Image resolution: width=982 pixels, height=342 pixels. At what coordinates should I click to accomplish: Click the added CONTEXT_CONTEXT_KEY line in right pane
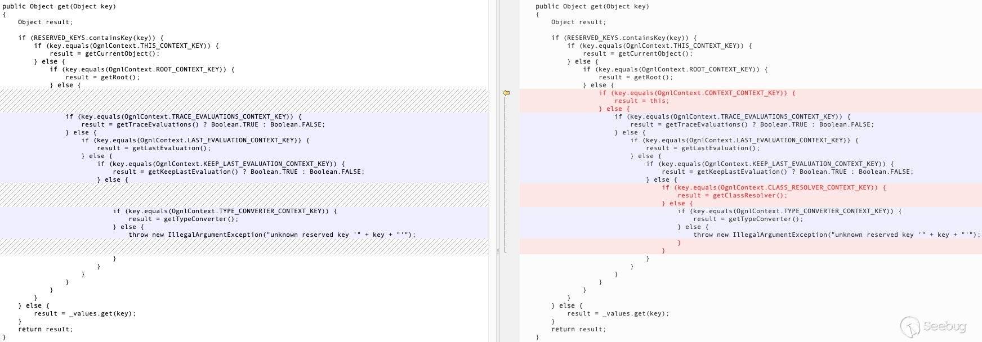pos(697,93)
